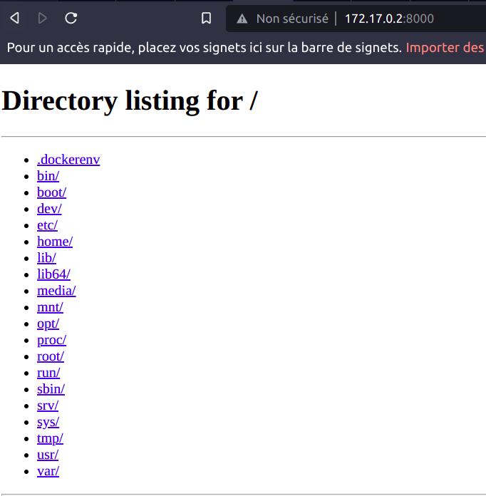Click the 'Non sécurisé' warning triangle icon
The image size is (486, 496).
tap(242, 19)
